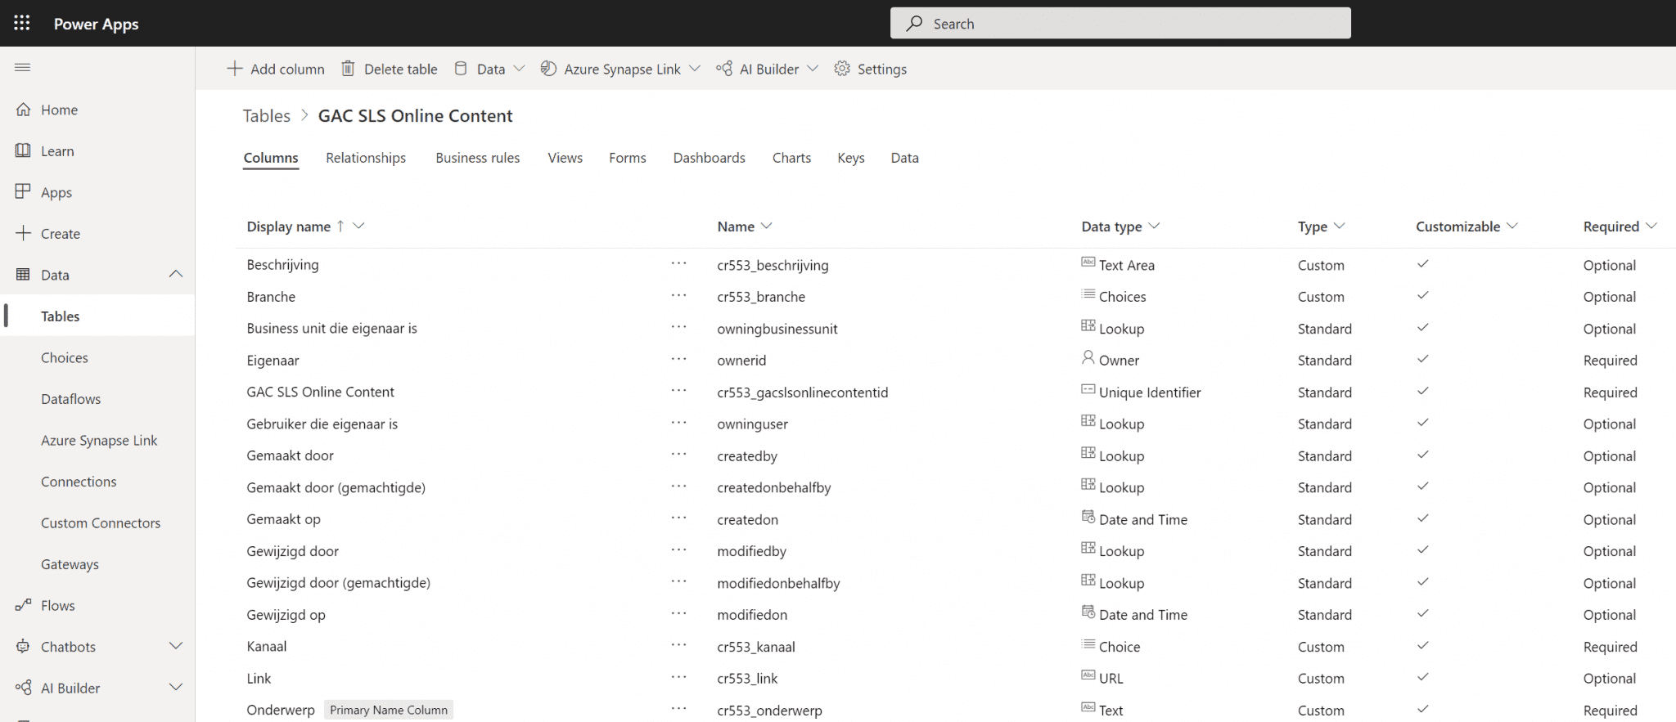
Task: Open more options for the Onderwerp row
Action: [x=678, y=709]
